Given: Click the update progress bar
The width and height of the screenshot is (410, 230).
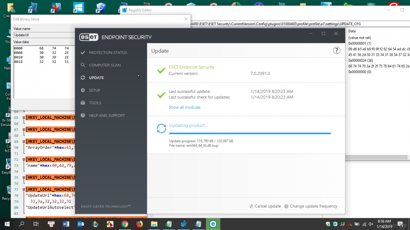Looking at the screenshot, I should point(250,133).
